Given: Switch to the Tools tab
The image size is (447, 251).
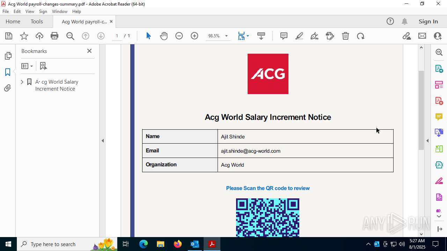Looking at the screenshot, I should 37,21.
